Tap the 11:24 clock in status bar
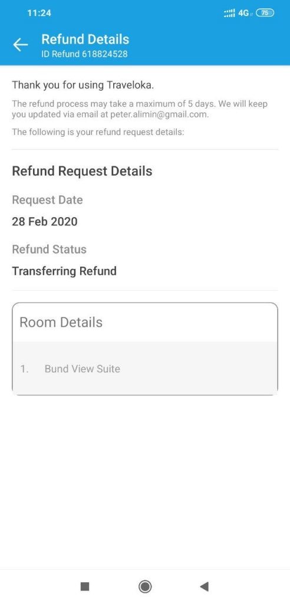Image resolution: width=290 pixels, height=604 pixels. point(39,13)
